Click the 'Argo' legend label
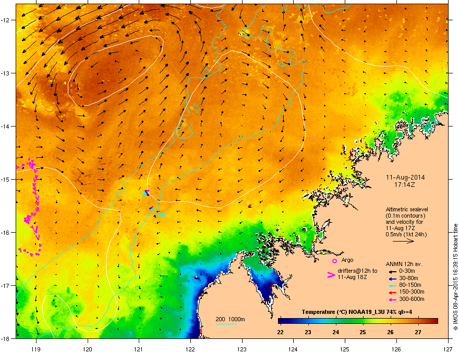The image size is (459, 354). click(x=347, y=260)
